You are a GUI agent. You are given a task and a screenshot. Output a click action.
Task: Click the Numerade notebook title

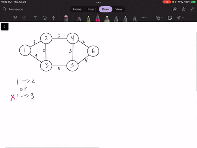(x=16, y=9)
